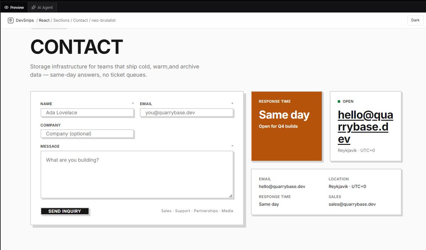Viewport: 426px width, 250px height.
Task: Click the Message textarea resize handle
Action: click(231, 196)
